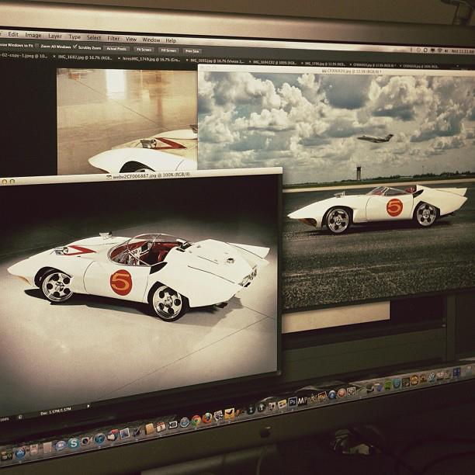Open the Image menu

33,35
